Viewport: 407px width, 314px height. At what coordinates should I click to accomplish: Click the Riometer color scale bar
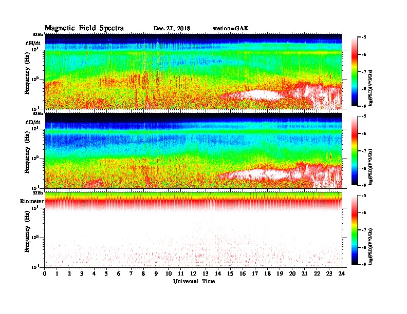(x=355, y=230)
